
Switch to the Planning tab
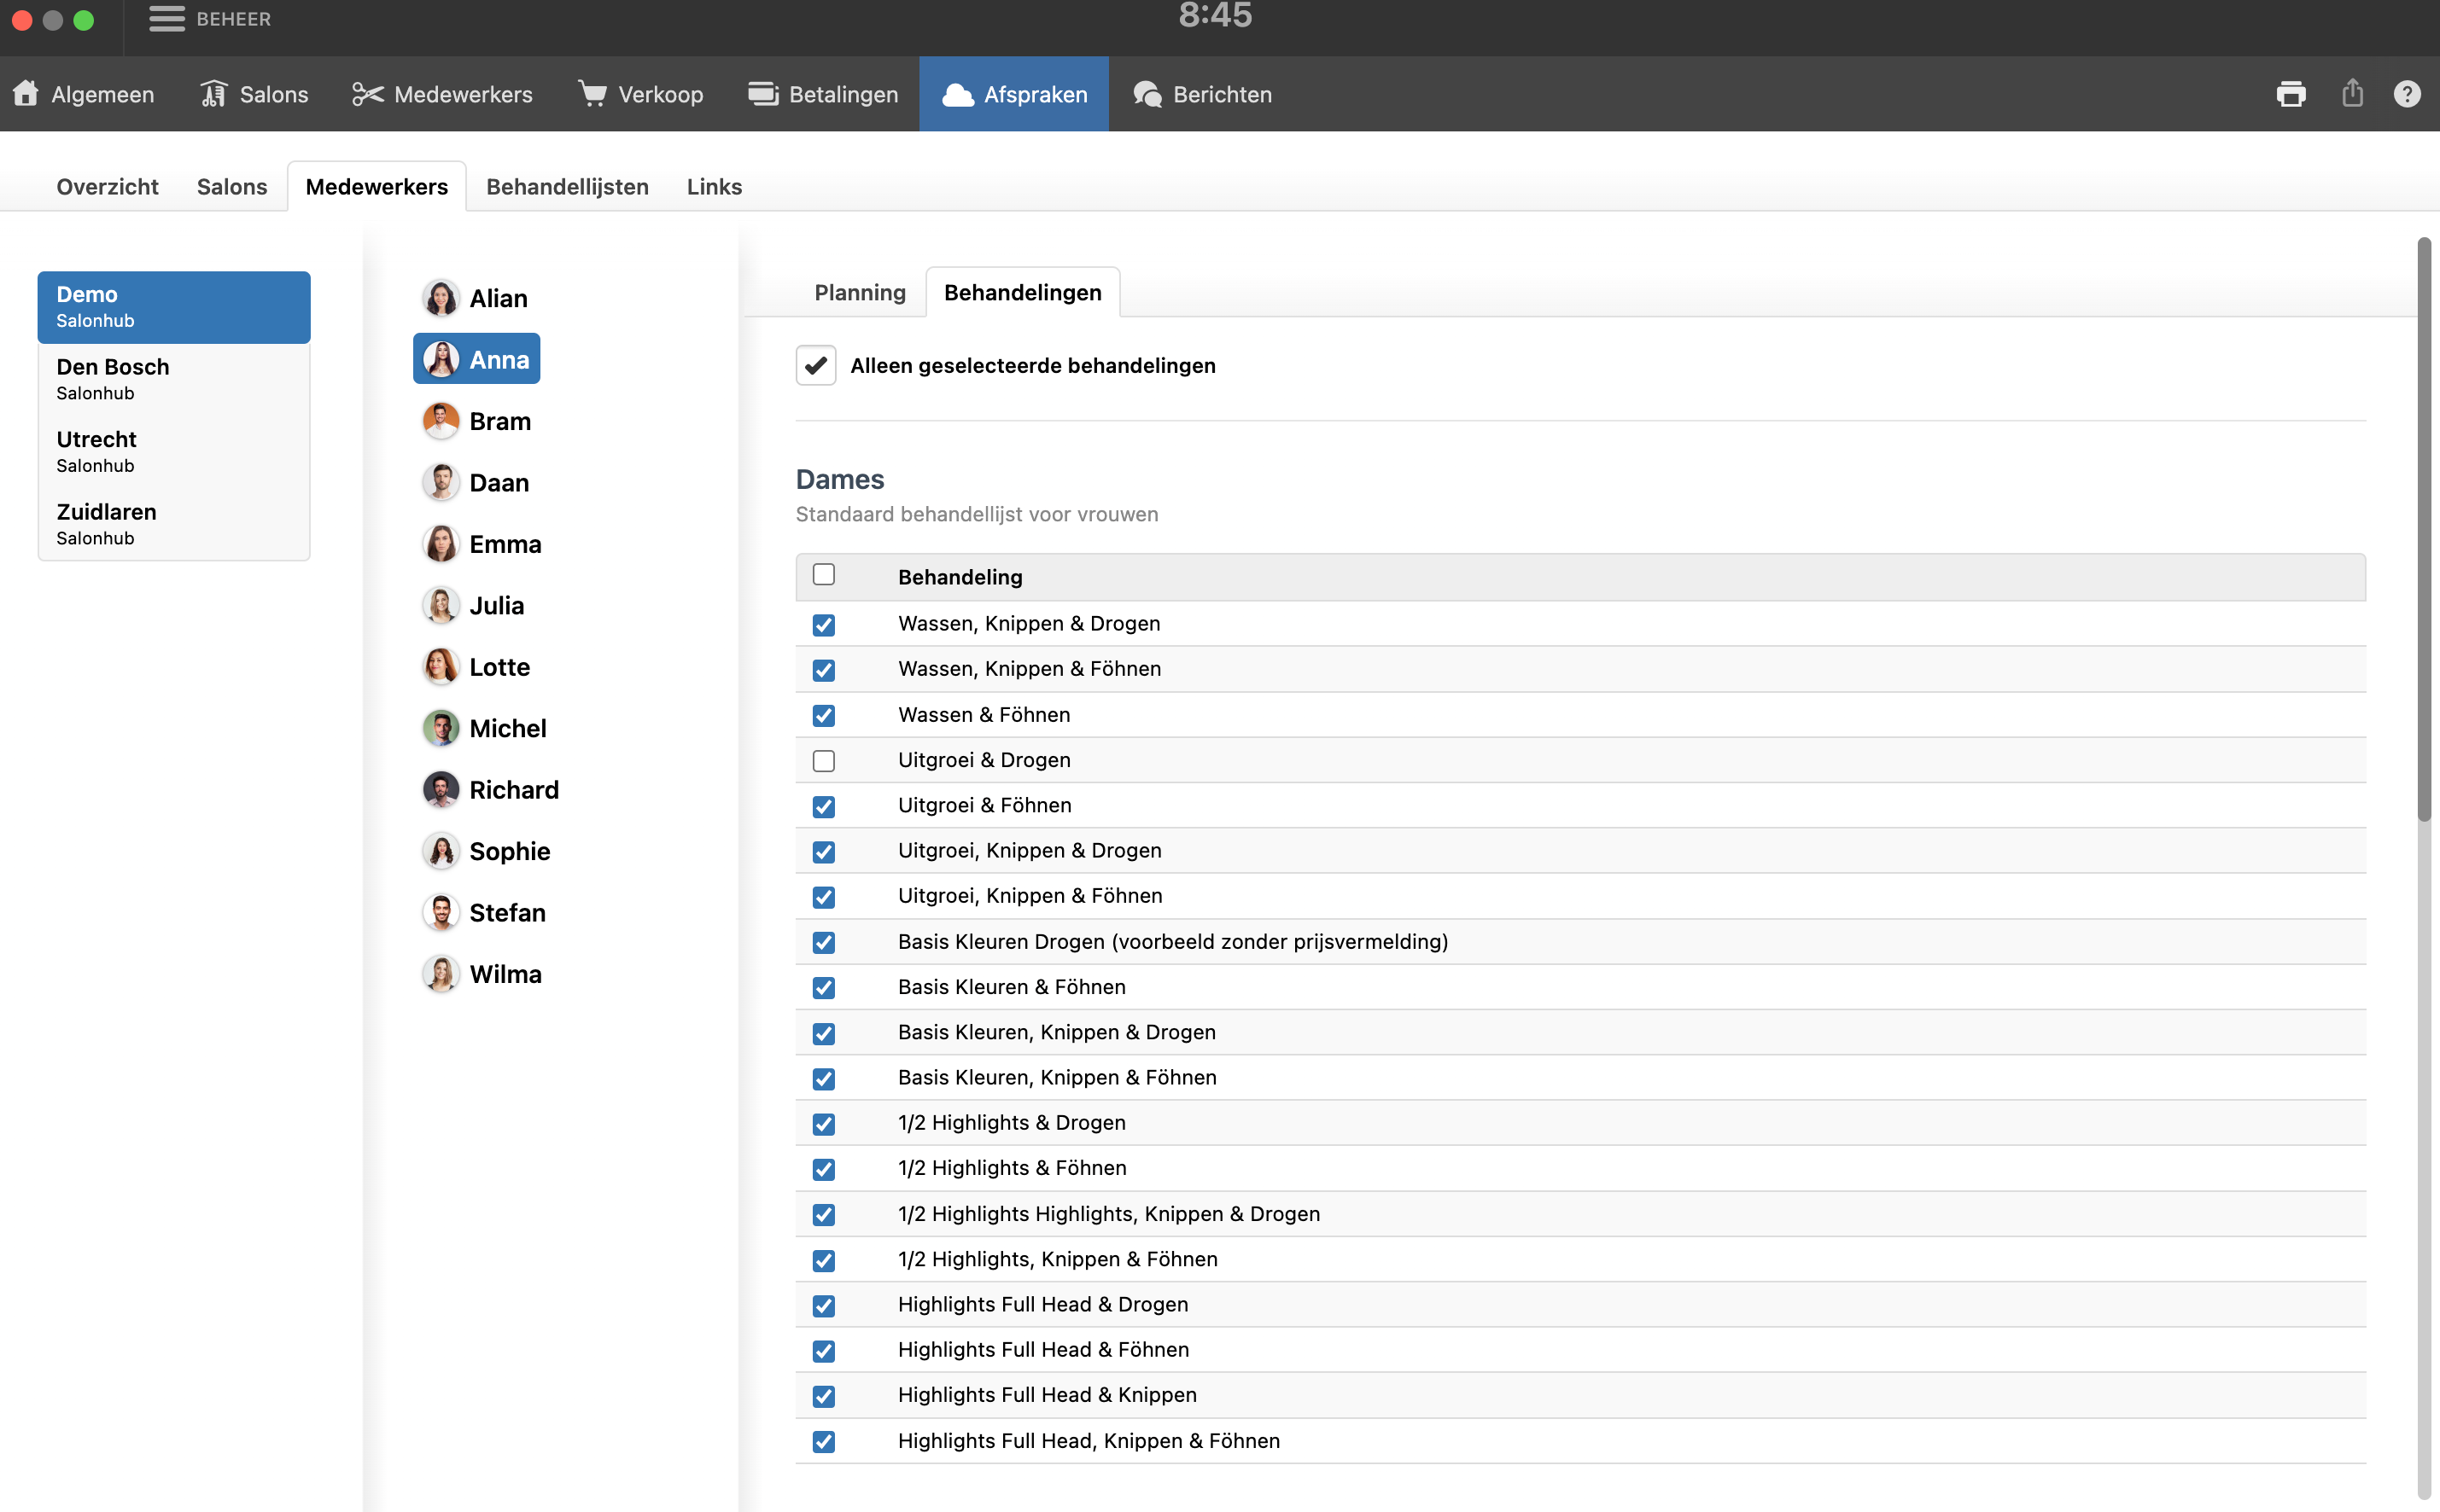(x=860, y=293)
